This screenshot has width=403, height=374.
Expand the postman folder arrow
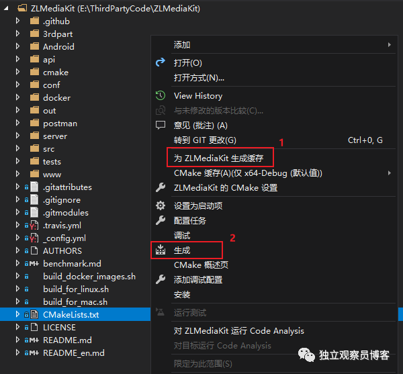17,123
